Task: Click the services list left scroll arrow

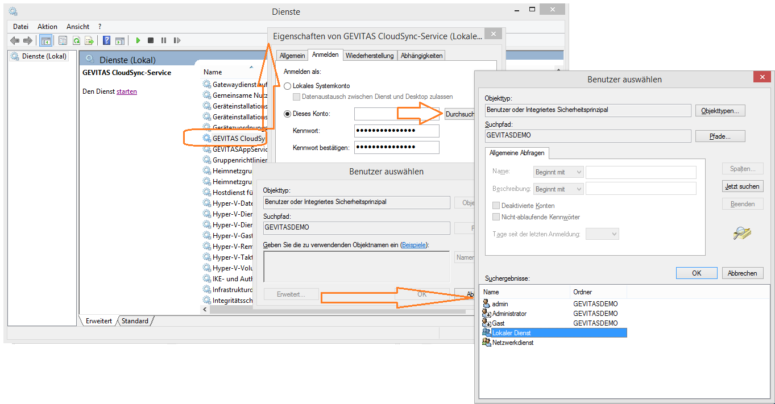Action: (205, 310)
